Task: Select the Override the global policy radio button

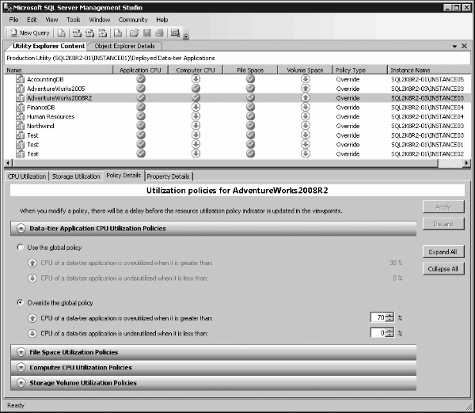Action: pos(20,302)
